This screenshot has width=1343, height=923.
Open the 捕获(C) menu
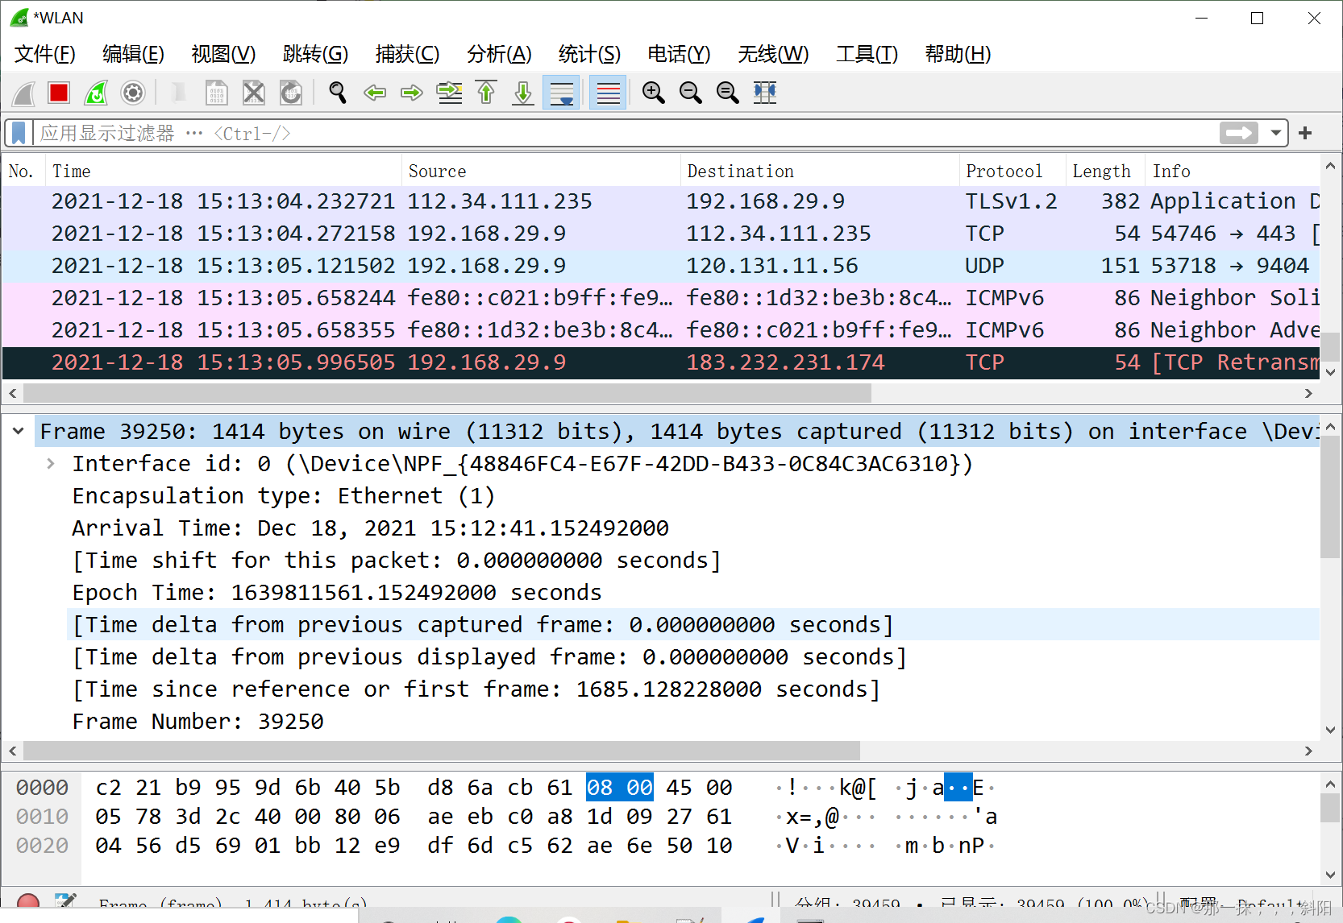tap(407, 54)
